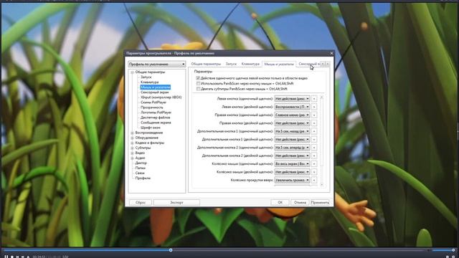Viewport: 459px width, 258px height.
Task: Open the Профиль по умолчанию profile dropdown
Action: pyautogui.click(x=156, y=64)
